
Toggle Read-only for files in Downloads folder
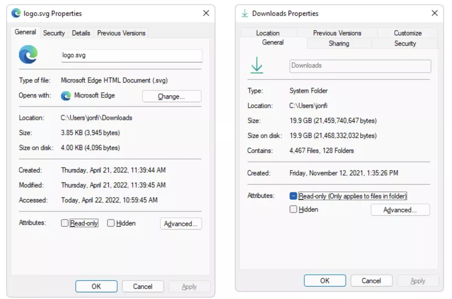coord(293,196)
